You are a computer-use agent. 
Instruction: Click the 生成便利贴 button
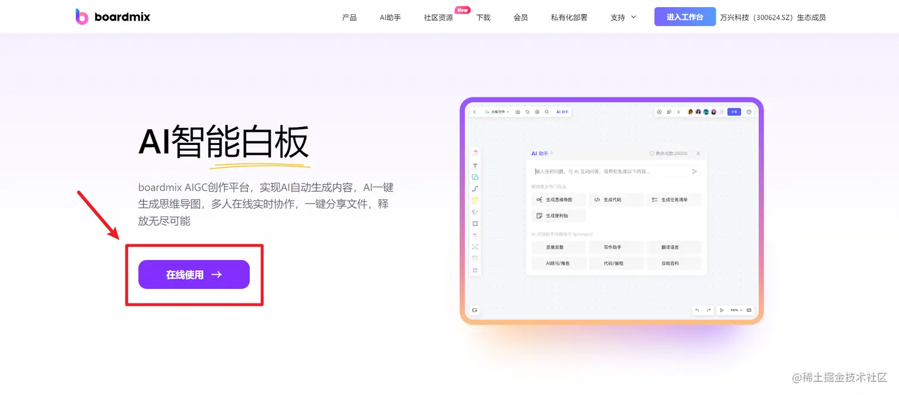[559, 216]
